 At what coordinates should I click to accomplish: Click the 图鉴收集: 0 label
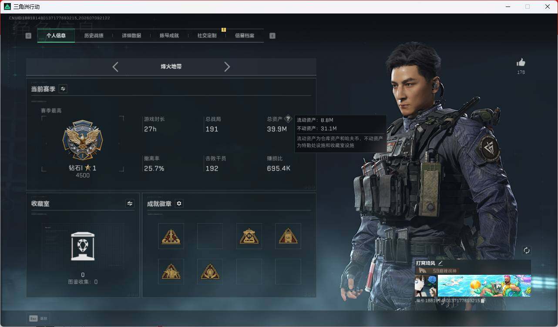click(x=83, y=282)
